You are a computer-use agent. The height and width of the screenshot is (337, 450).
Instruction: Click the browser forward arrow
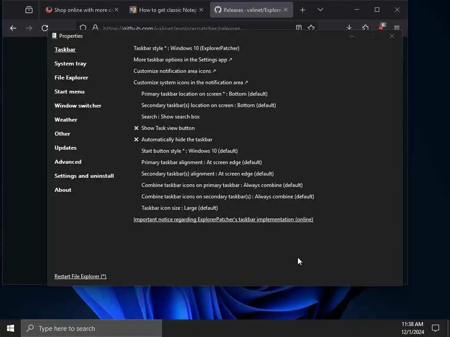(x=29, y=28)
